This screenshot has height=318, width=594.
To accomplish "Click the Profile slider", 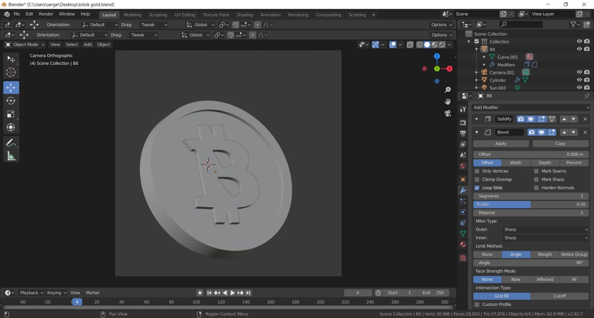I will (x=531, y=204).
